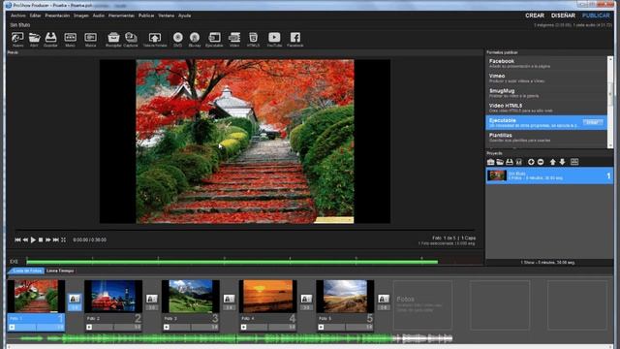Select Foto 5 field slide thumbnail
Viewport: 620px width, 349px height.
345,296
